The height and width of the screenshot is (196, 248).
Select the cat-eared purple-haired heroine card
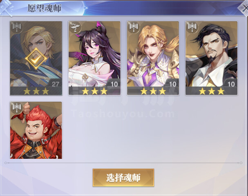94,58
